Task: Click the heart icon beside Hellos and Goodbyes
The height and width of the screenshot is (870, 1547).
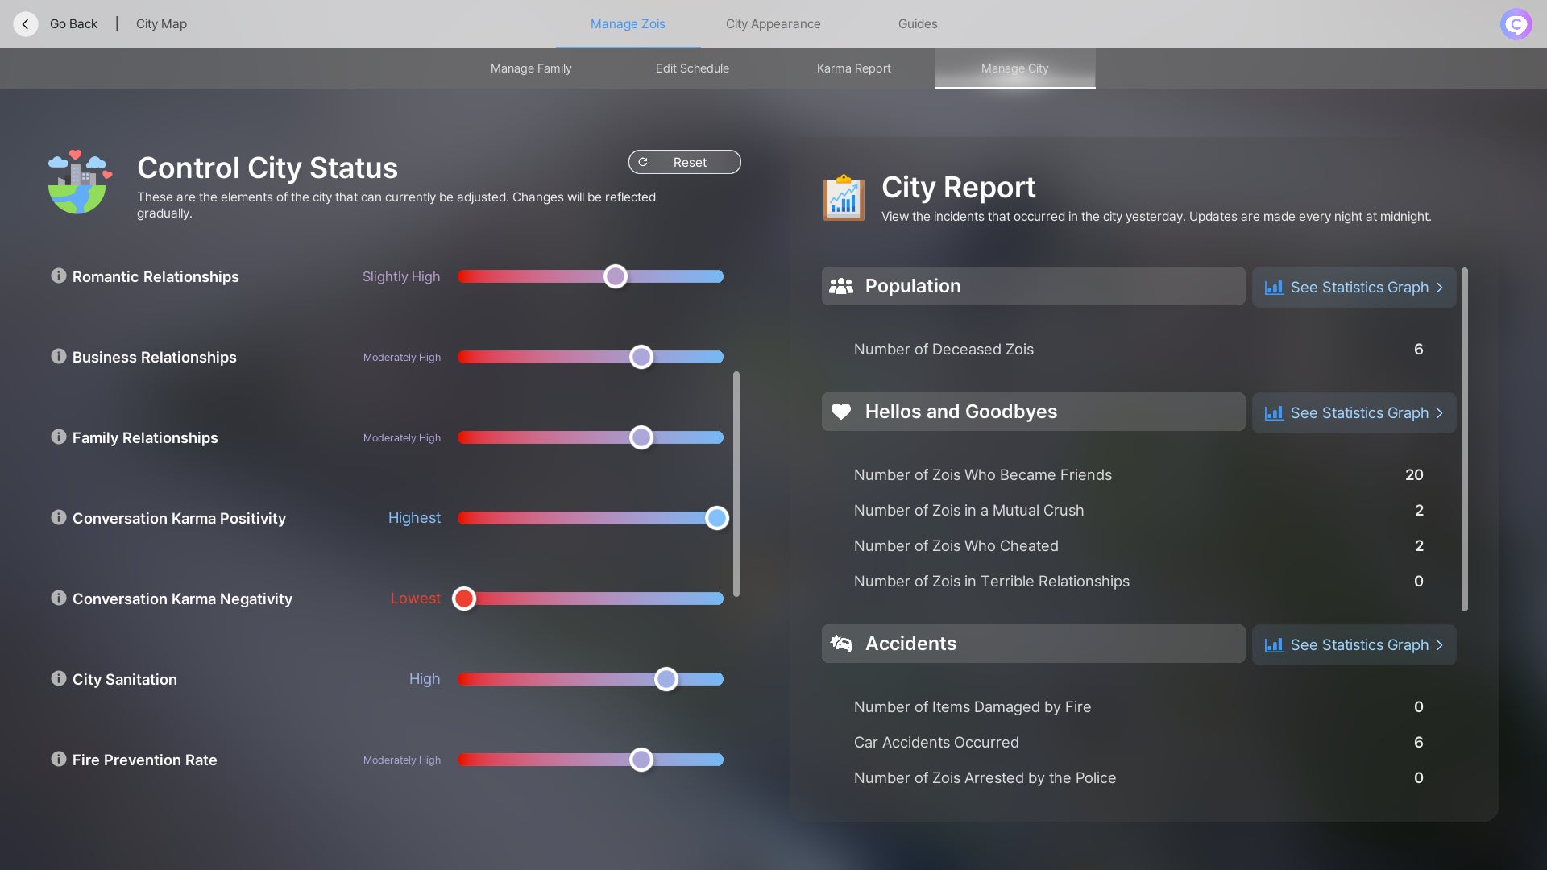Action: click(x=841, y=411)
